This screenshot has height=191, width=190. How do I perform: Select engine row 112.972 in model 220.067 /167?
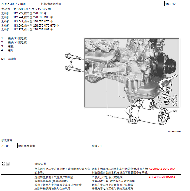click(x=27, y=29)
